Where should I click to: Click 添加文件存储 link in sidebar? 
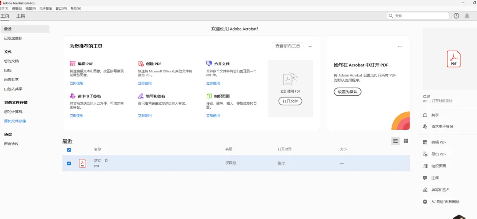coord(15,121)
